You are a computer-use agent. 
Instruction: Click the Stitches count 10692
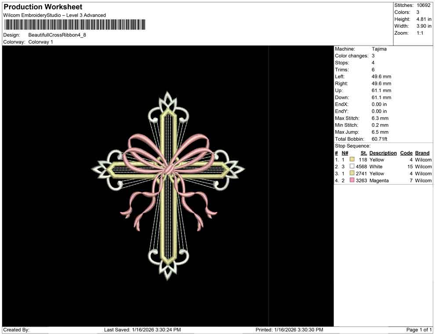[x=424, y=5]
